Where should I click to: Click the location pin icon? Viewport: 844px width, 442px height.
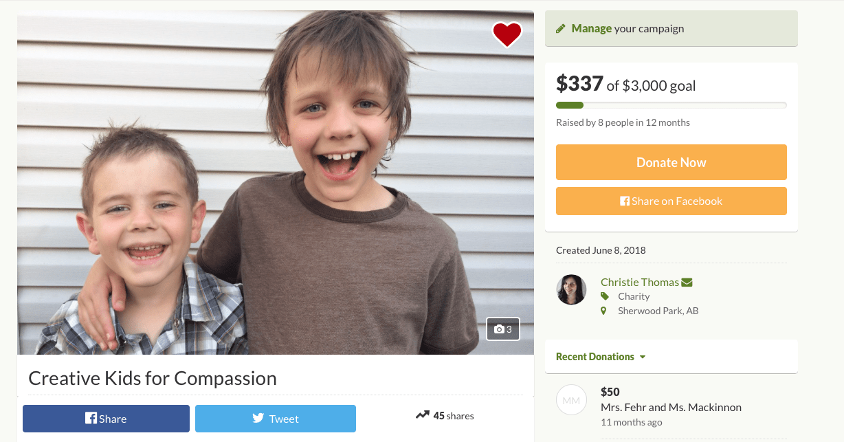coord(604,311)
